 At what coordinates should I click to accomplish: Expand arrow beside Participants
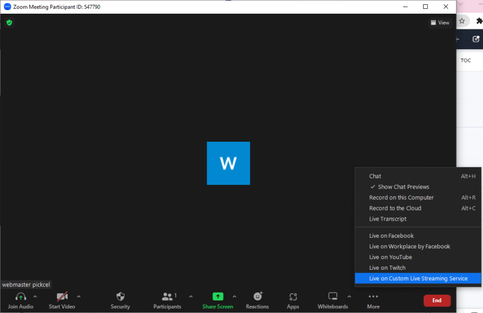click(x=190, y=296)
